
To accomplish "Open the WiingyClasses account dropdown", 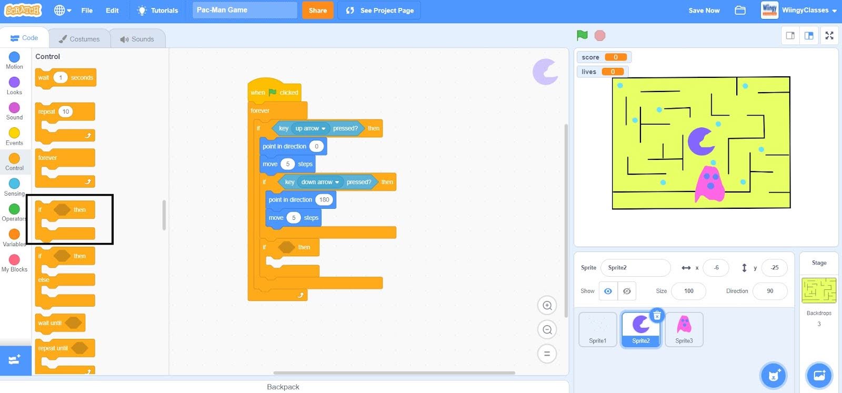I will (799, 10).
